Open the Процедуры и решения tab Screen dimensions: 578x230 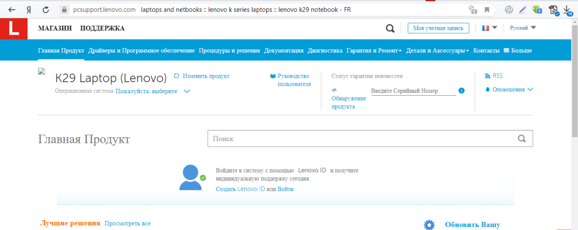pos(229,50)
